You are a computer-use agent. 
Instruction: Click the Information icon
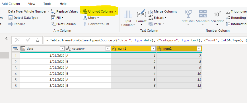pos(228,24)
